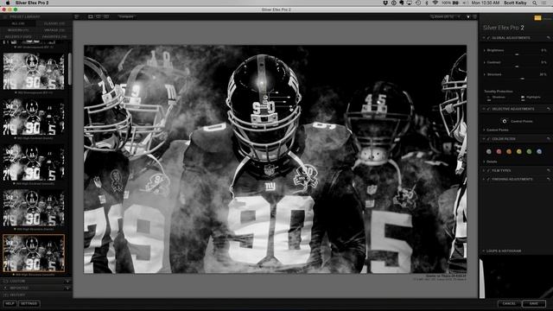The image size is (553, 311).
Task: Select the Recently Used presets tab
Action: (18, 36)
